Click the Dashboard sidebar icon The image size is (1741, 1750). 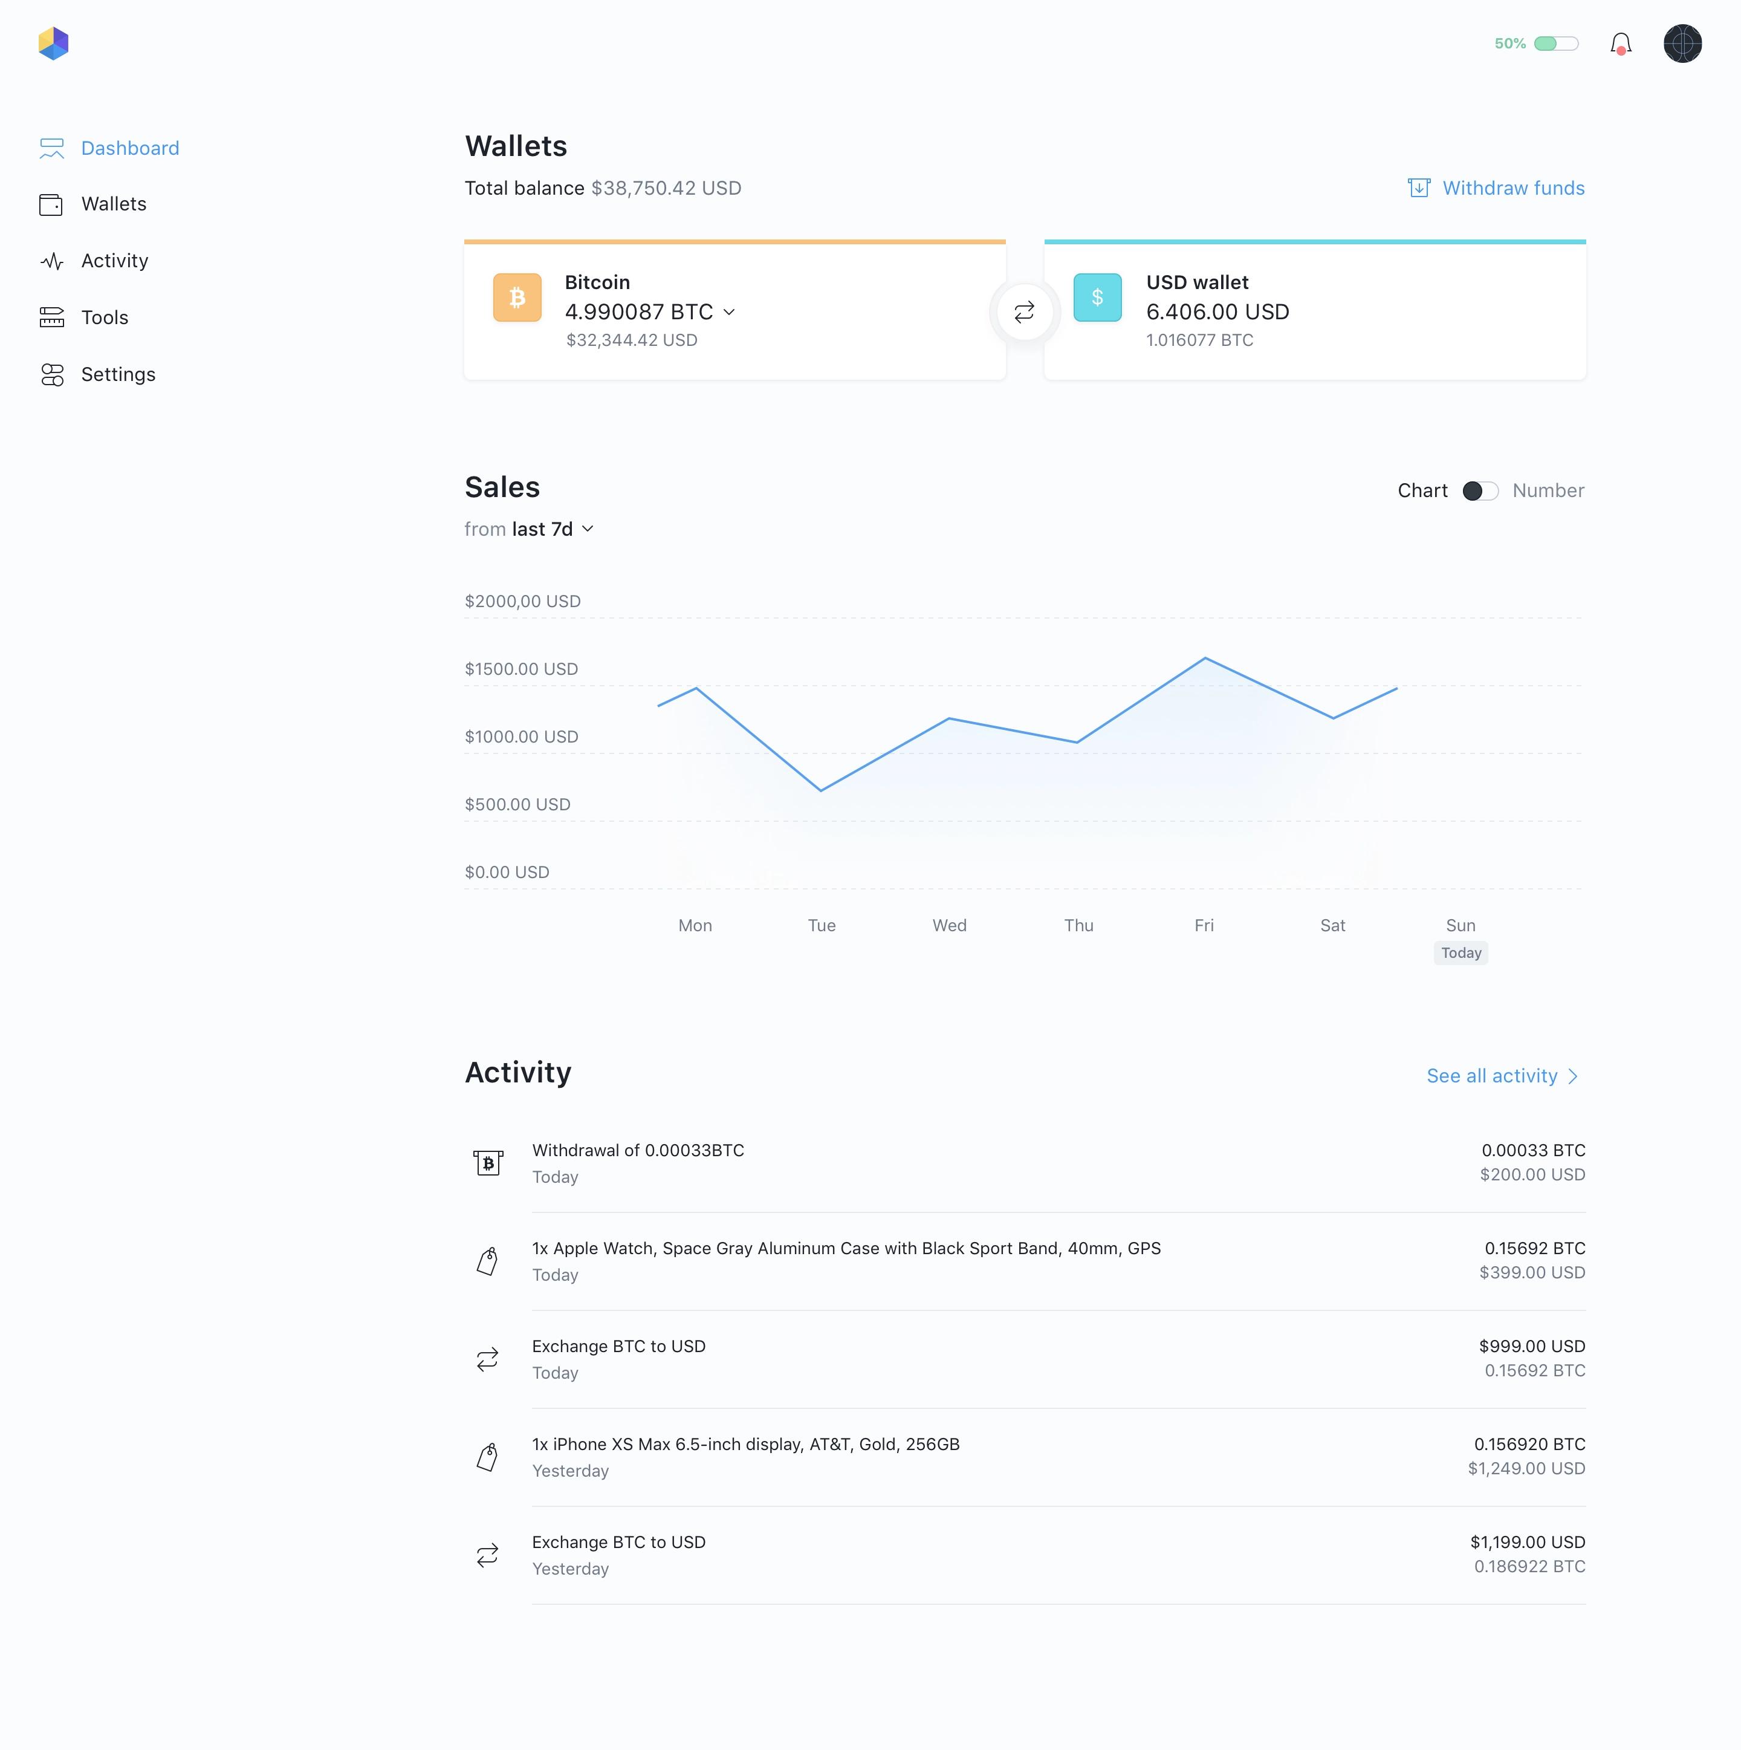click(x=51, y=149)
